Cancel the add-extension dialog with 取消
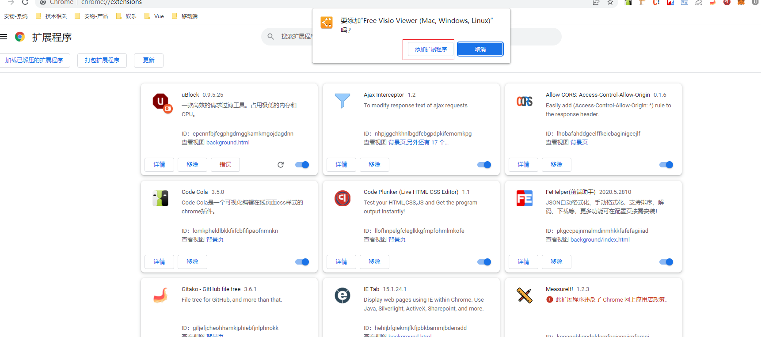Screen dimensions: 761x337 click(480, 49)
